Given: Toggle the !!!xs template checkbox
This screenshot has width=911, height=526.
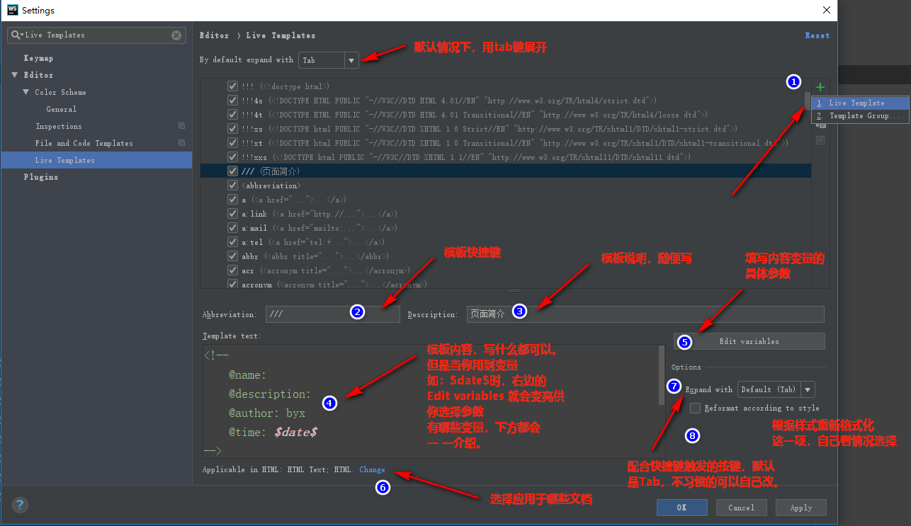Looking at the screenshot, I should coord(232,129).
